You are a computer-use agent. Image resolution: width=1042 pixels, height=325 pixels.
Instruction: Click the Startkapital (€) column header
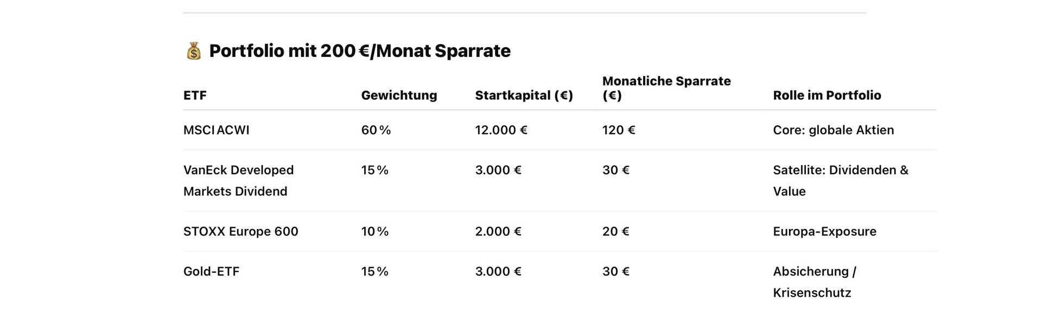click(x=524, y=95)
